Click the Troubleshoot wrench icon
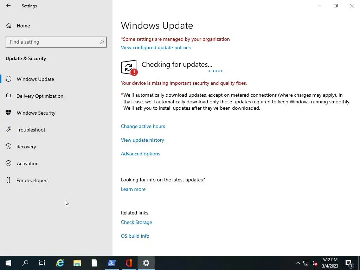The width and height of the screenshot is (360, 270). (x=8, y=129)
